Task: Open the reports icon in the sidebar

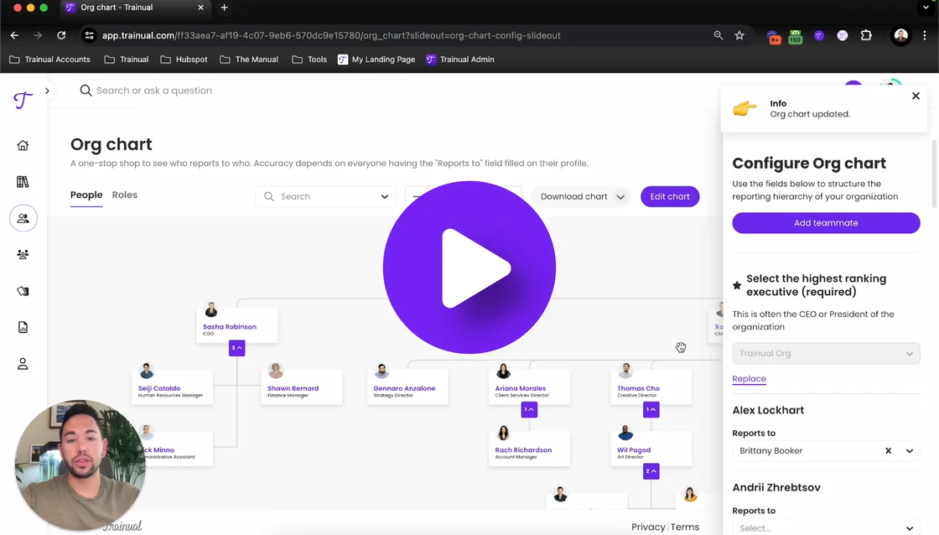Action: pos(23,327)
